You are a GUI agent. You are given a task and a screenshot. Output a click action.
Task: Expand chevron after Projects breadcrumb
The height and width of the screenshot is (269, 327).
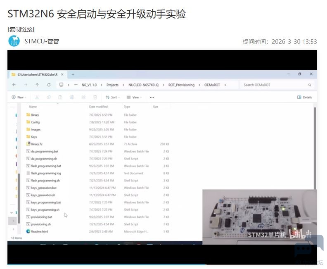click(x=123, y=85)
